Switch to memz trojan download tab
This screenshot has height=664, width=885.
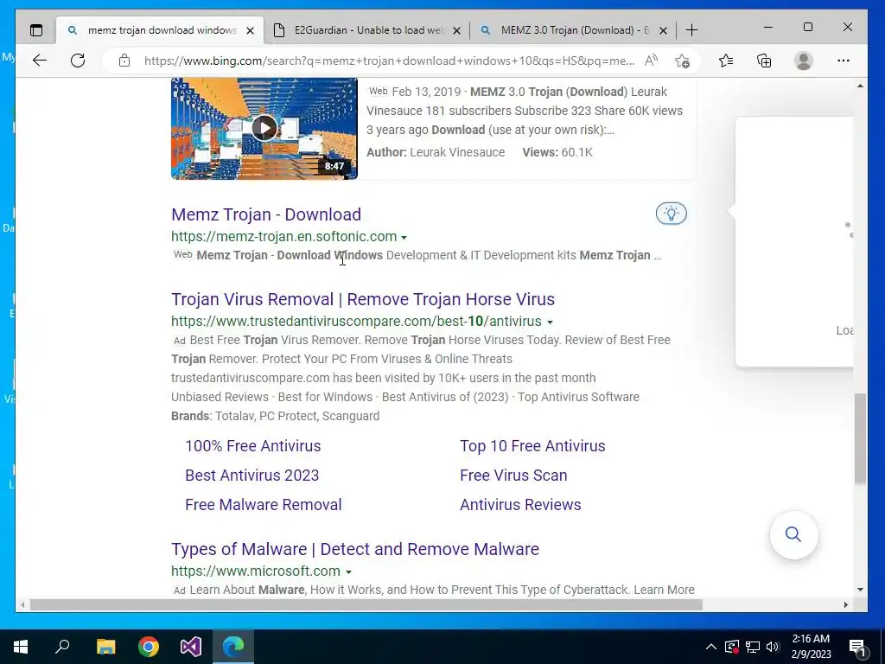coord(161,30)
